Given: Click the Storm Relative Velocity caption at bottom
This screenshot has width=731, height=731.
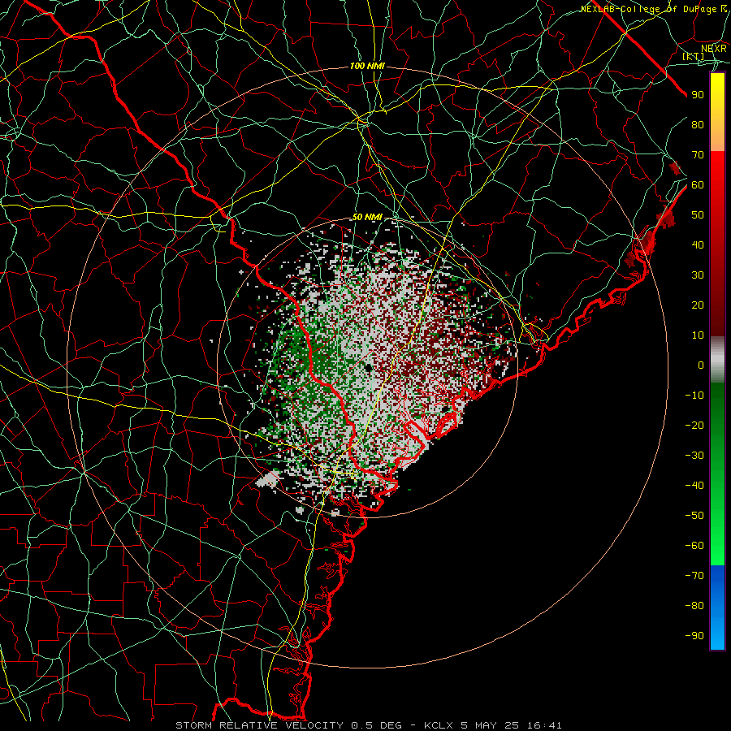Looking at the screenshot, I should pyautogui.click(x=368, y=725).
